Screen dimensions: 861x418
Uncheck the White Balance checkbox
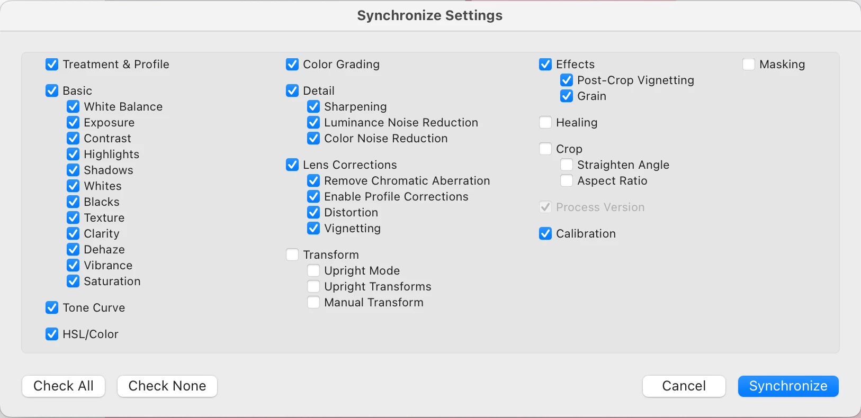73,107
